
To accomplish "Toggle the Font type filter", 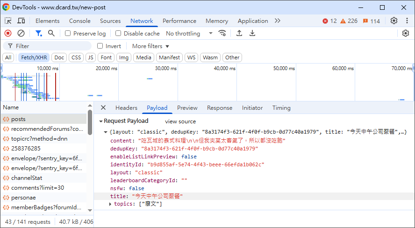I will (x=106, y=57).
